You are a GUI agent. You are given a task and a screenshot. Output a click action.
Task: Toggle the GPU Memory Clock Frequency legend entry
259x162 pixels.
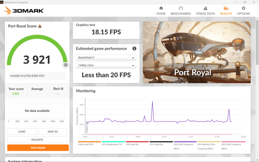pyautogui.click(x=209, y=145)
